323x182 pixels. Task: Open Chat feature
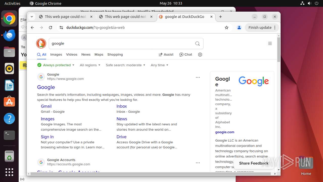(186, 55)
